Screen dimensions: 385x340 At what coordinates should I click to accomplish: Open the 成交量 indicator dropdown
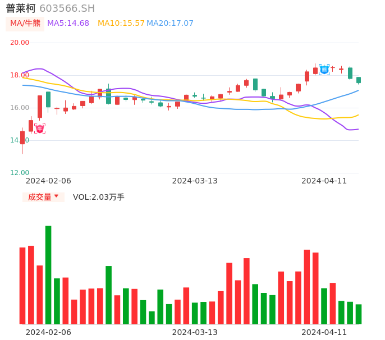tap(43, 197)
